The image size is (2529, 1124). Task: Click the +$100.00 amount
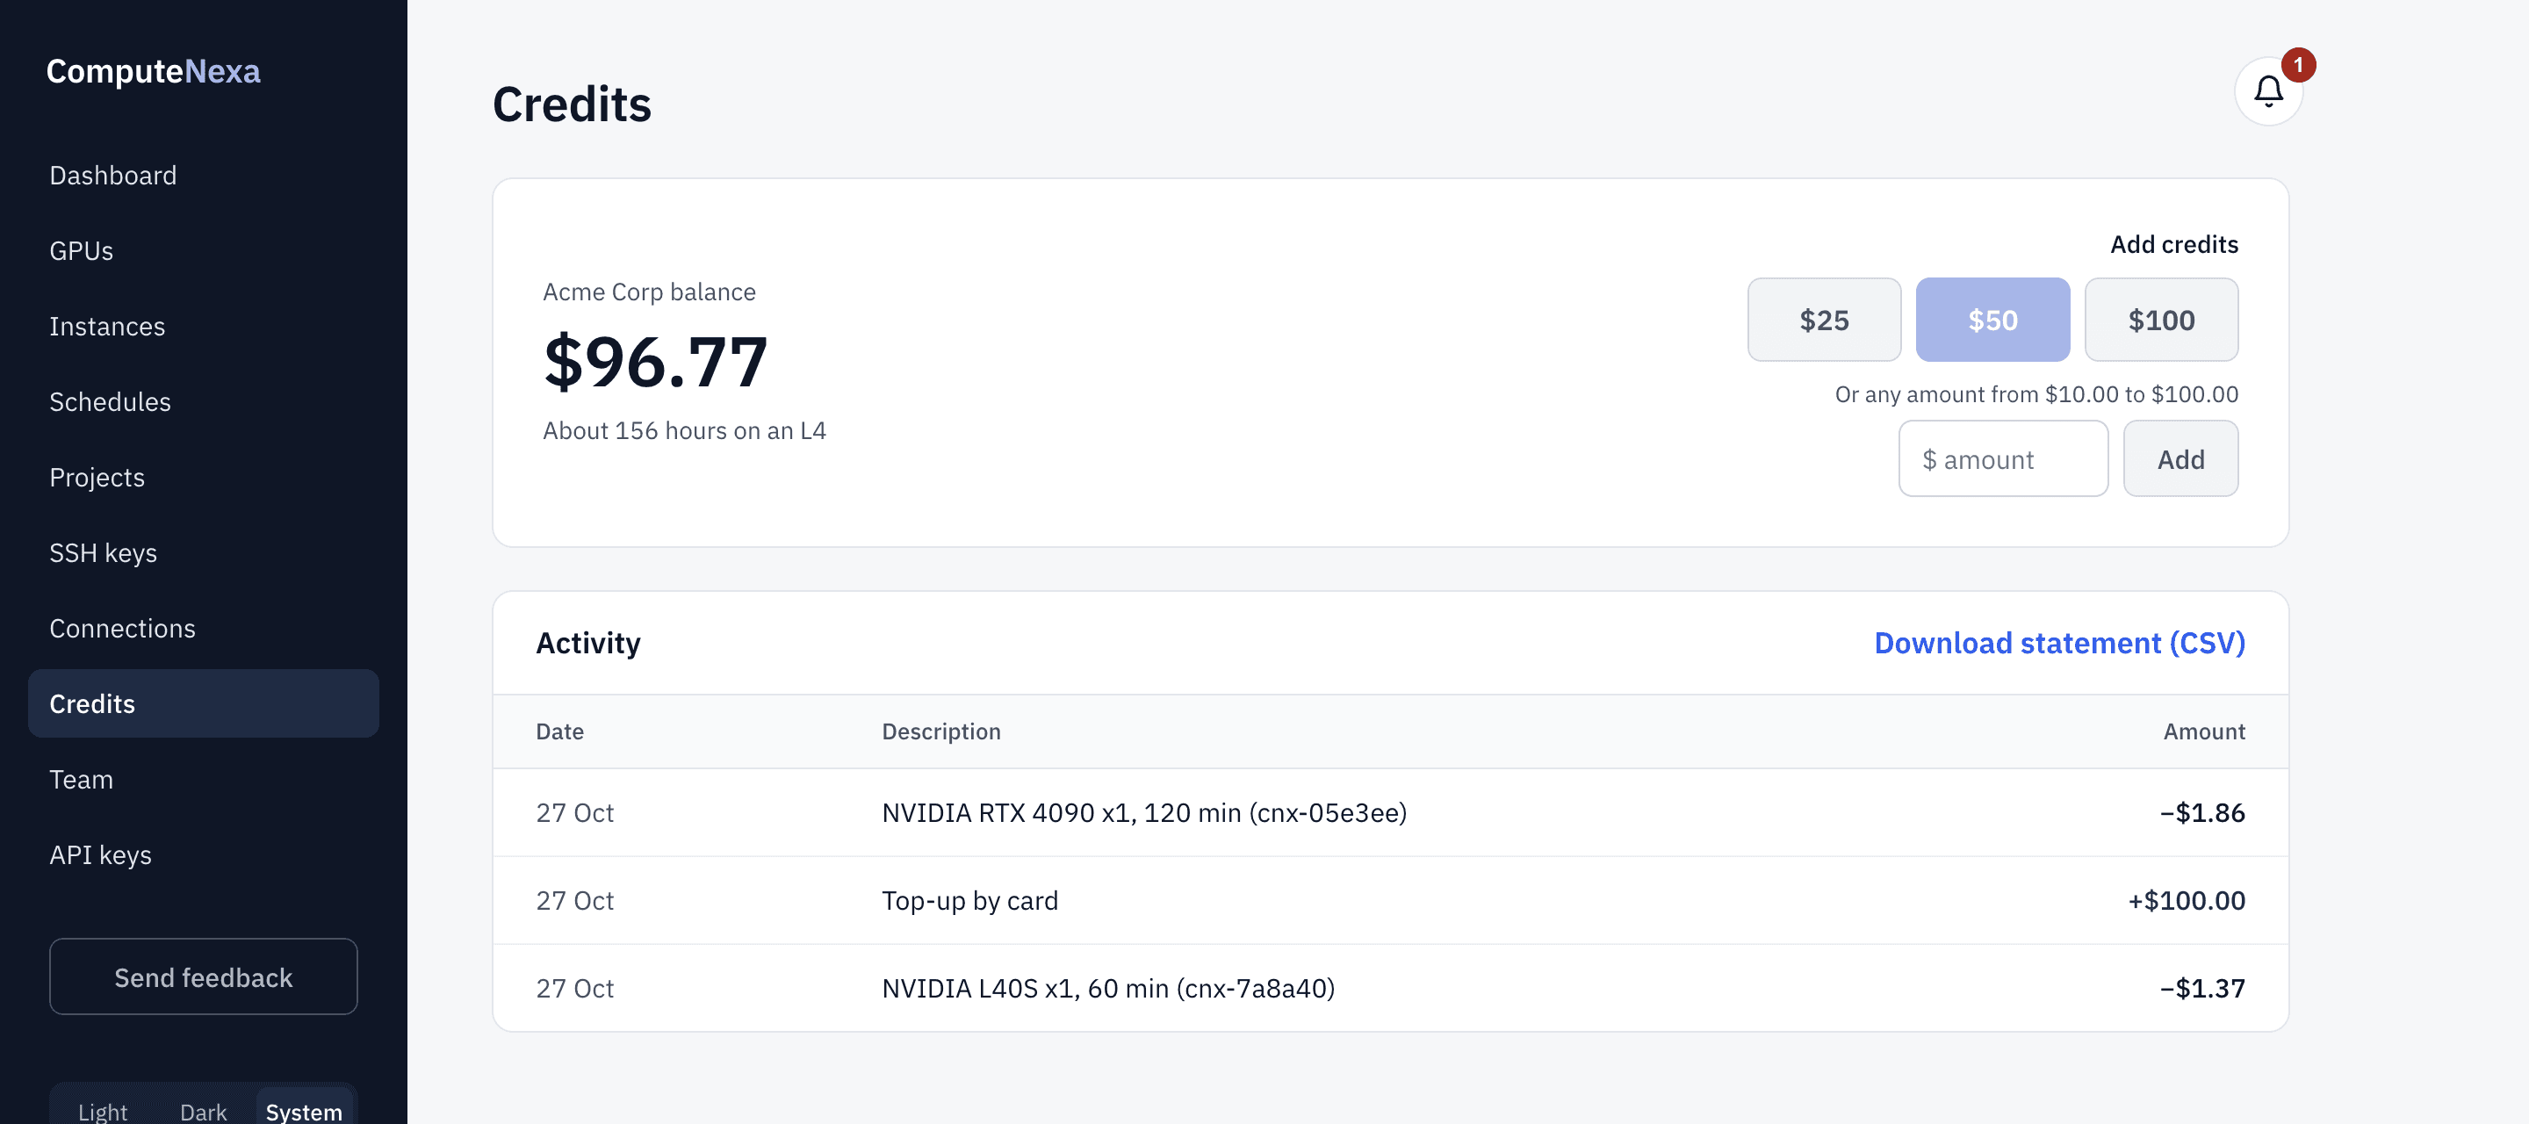tap(2187, 900)
